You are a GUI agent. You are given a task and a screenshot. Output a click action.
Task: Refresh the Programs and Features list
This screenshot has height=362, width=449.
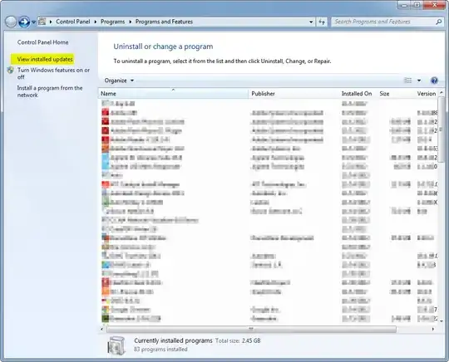coord(322,22)
